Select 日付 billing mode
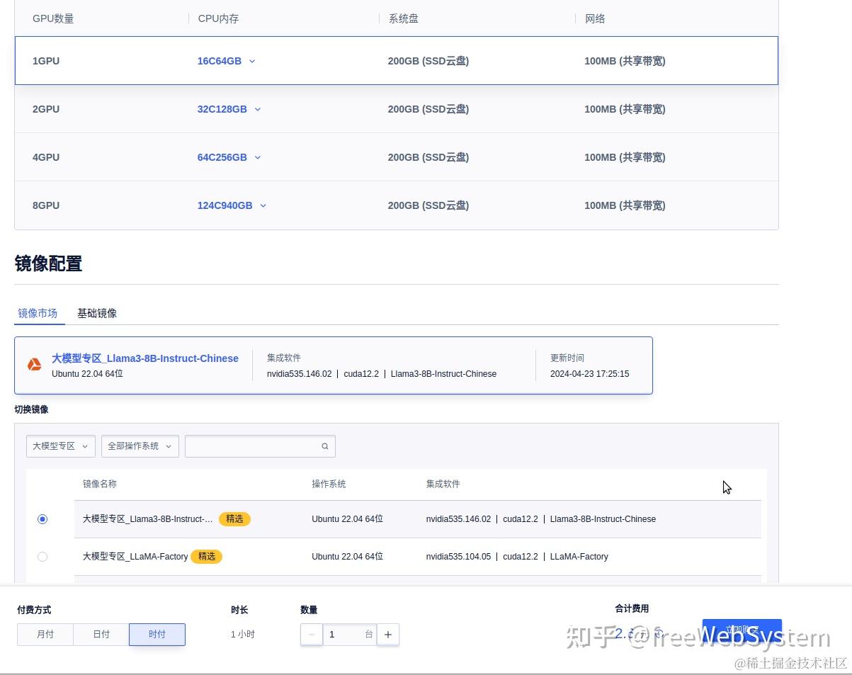Screen dimensions: 852x675 point(101,635)
